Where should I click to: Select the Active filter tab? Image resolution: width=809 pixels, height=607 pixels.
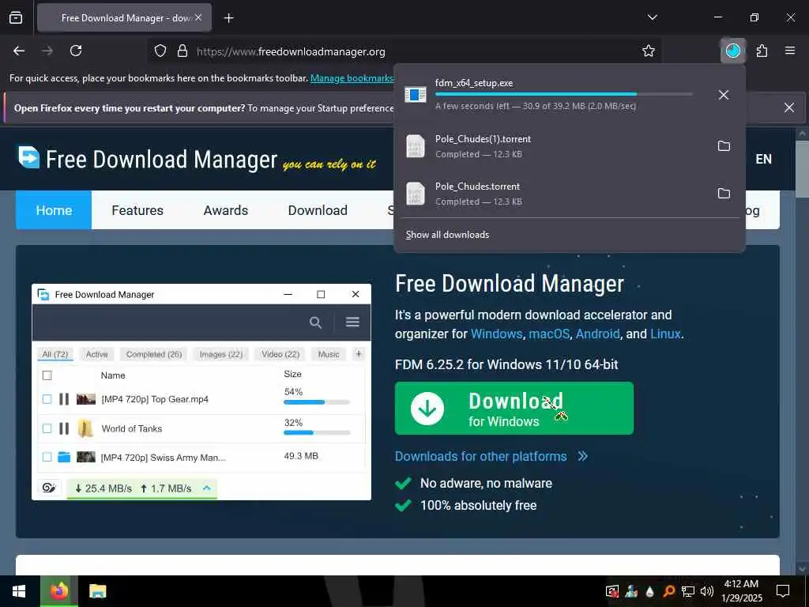96,355
